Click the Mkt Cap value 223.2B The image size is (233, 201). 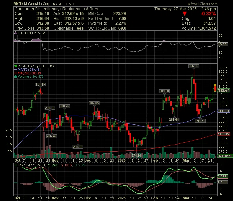click(x=120, y=14)
